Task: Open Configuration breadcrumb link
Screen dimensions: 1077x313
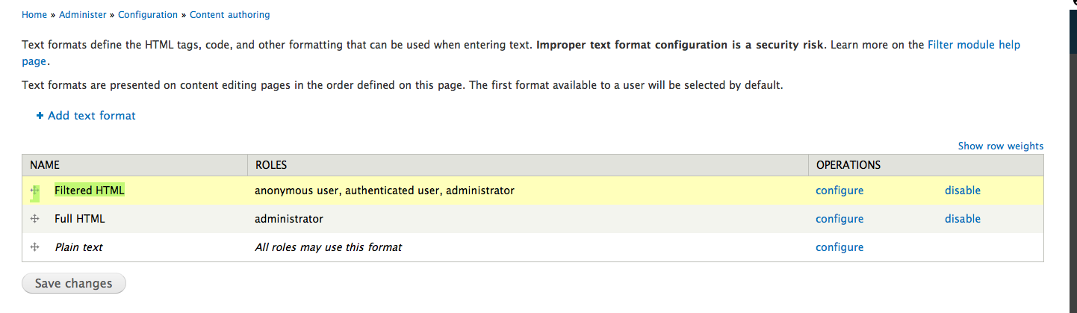Action: [148, 15]
